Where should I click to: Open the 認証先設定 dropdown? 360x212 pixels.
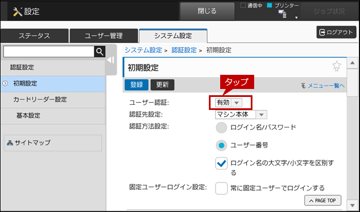pos(241,115)
